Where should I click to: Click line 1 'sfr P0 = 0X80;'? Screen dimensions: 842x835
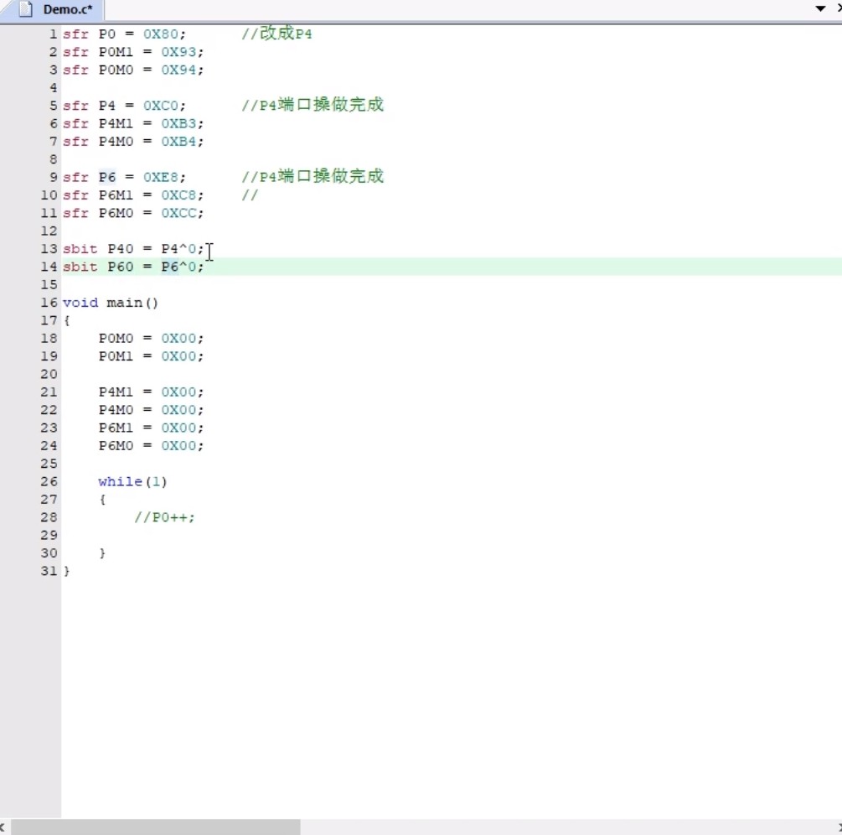click(124, 34)
